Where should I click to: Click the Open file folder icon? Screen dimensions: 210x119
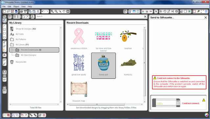coord(8,11)
